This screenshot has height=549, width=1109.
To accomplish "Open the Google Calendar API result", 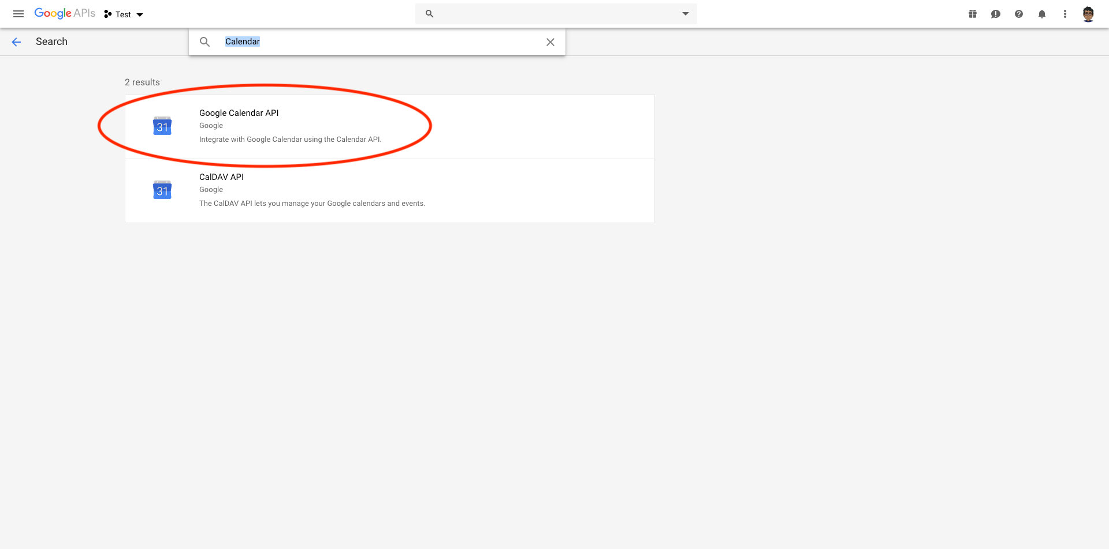I will 239,113.
